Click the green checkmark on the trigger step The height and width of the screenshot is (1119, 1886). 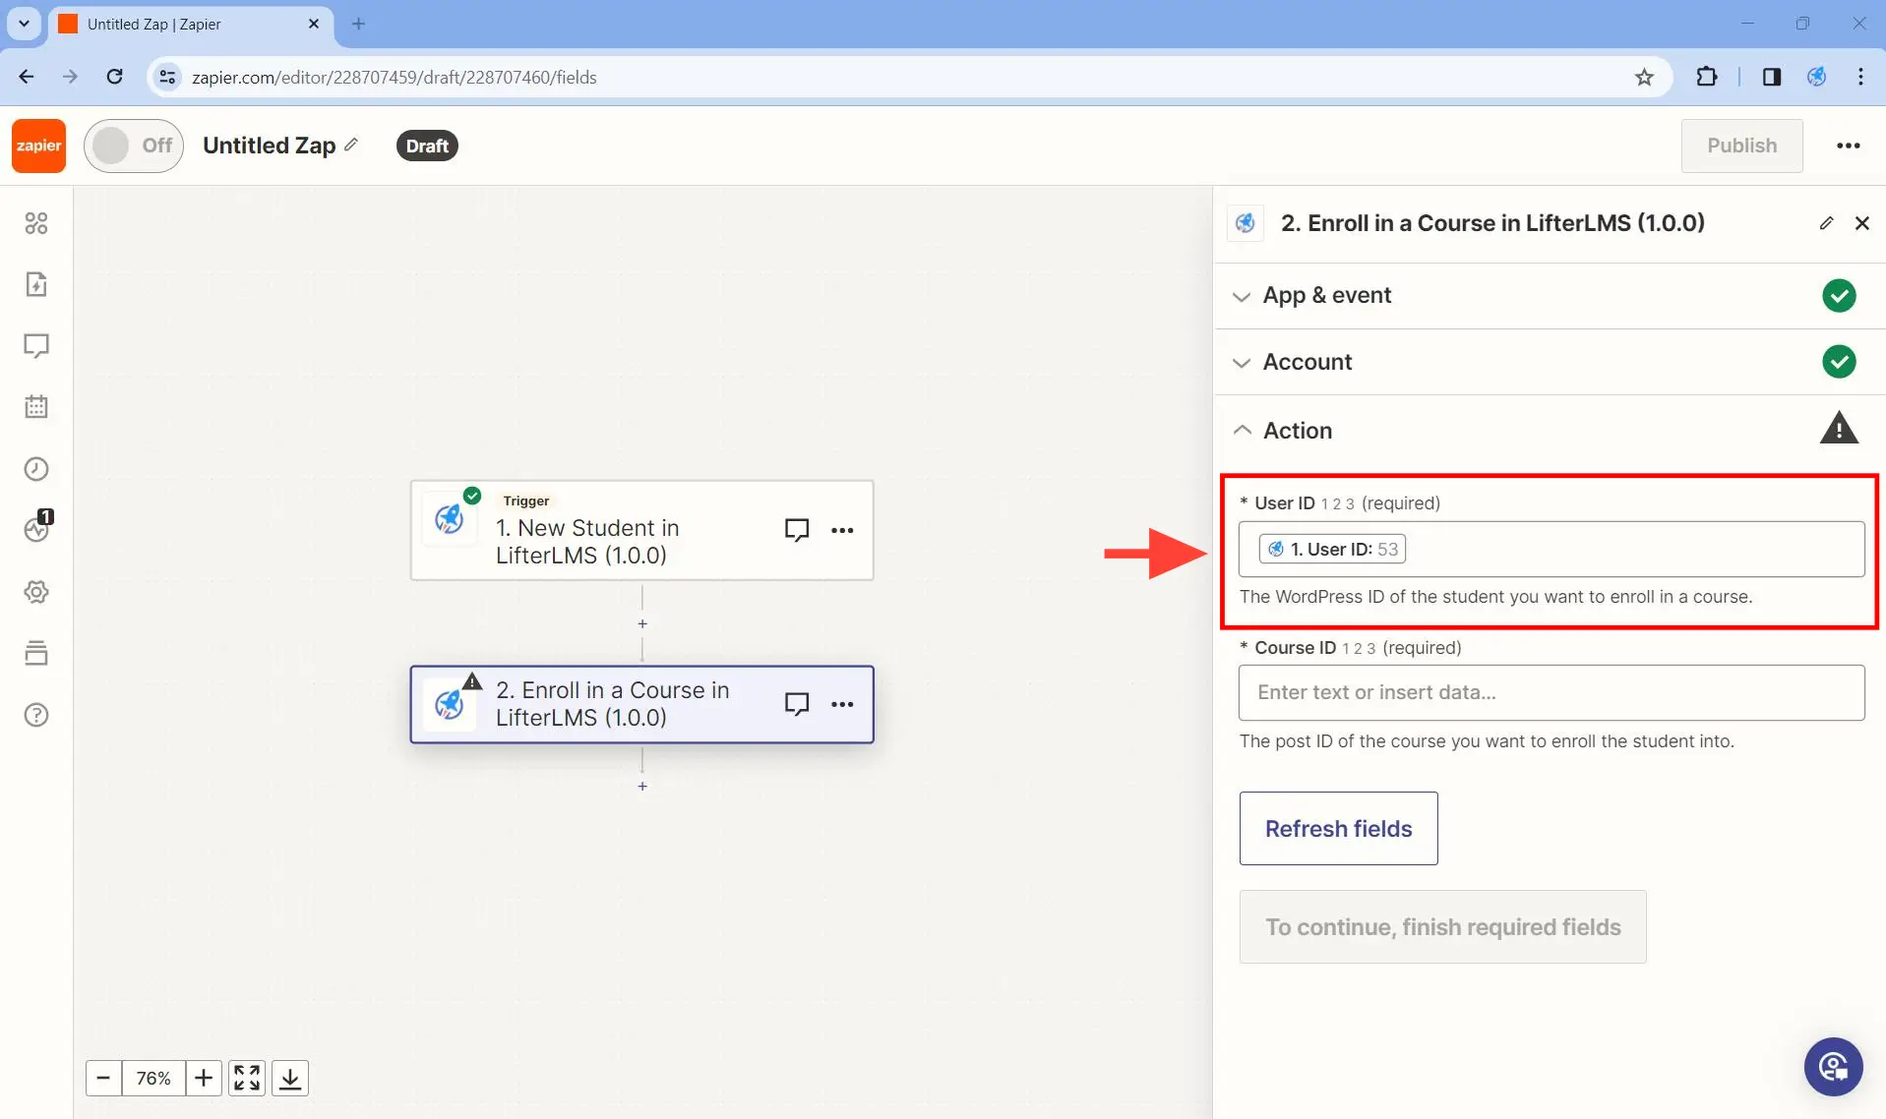473,496
